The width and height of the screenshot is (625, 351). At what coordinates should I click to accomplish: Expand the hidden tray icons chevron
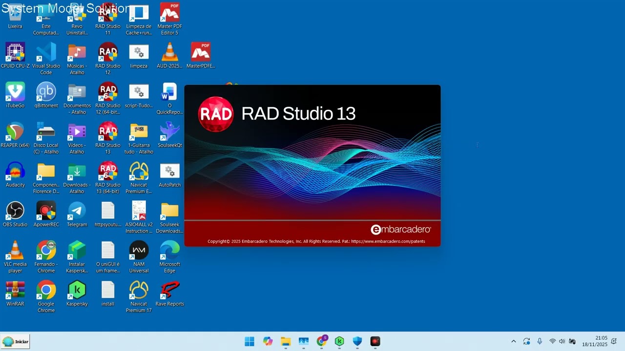(513, 341)
